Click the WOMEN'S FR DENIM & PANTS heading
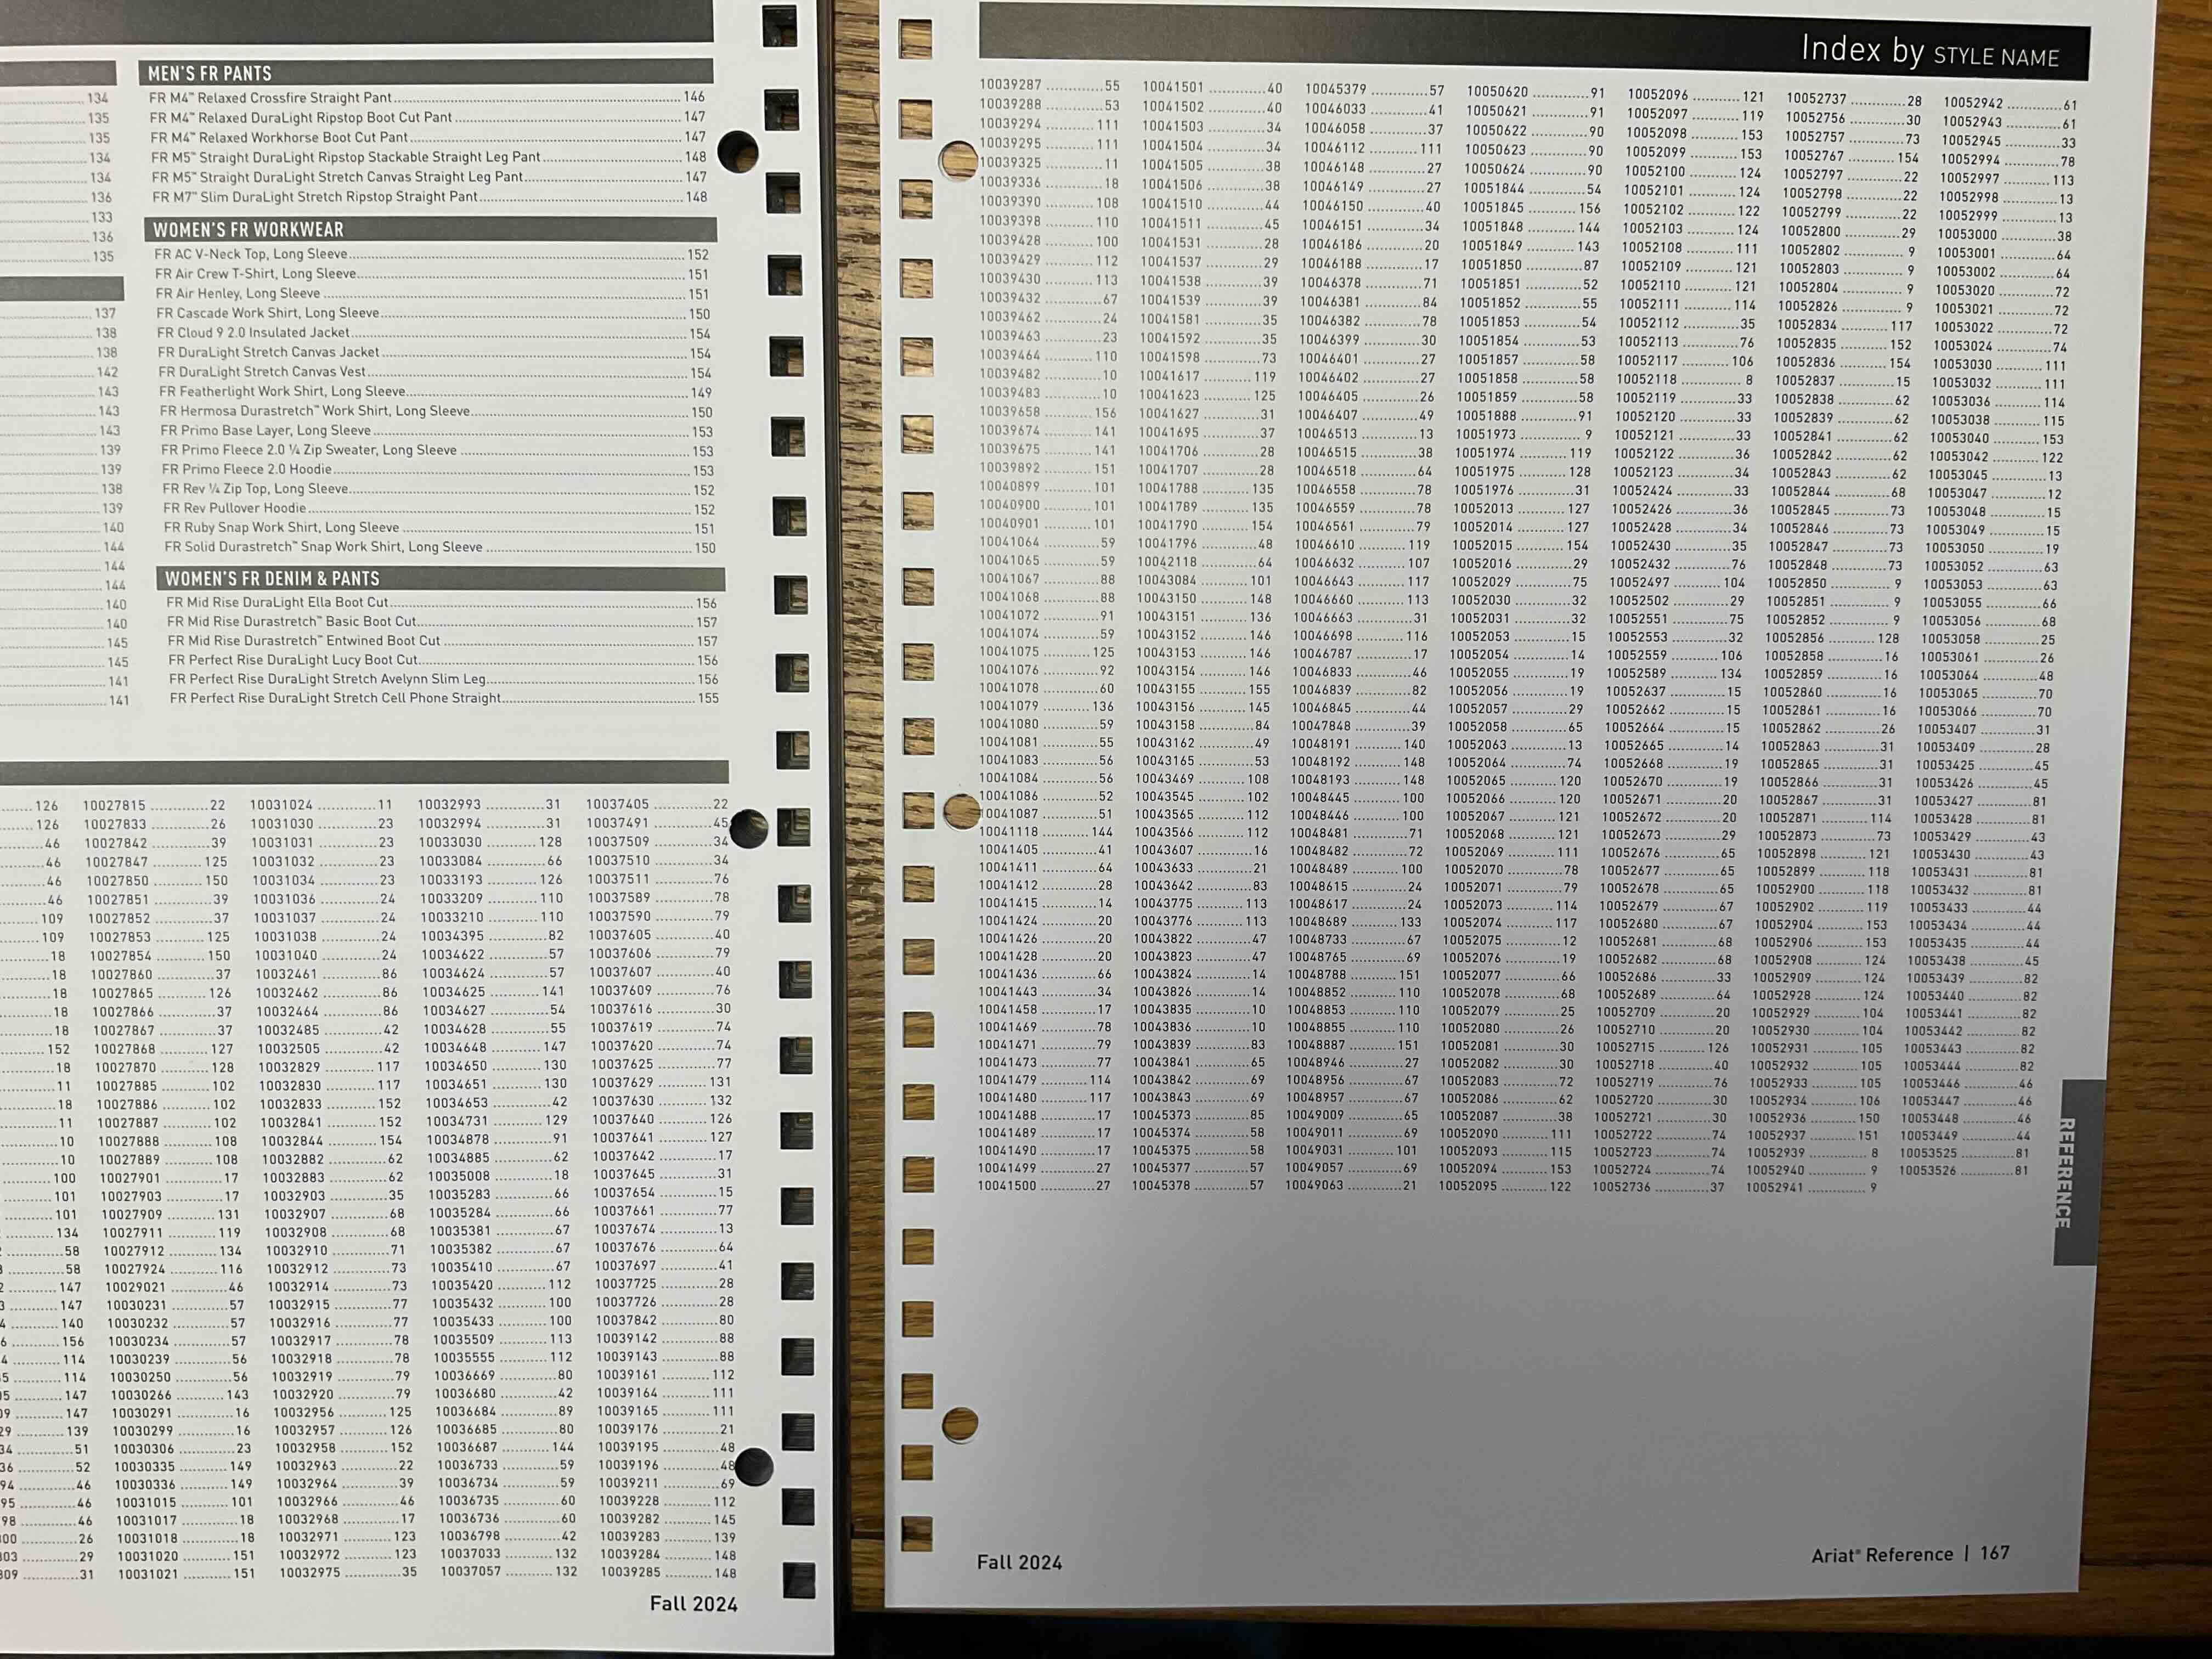The width and height of the screenshot is (2212, 1659). (x=272, y=579)
